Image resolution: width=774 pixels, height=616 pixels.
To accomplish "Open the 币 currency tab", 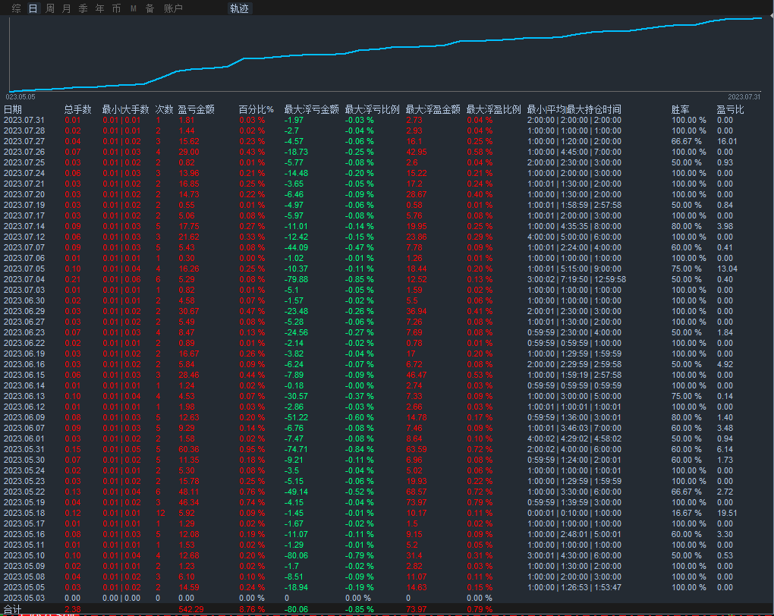I will coord(117,8).
